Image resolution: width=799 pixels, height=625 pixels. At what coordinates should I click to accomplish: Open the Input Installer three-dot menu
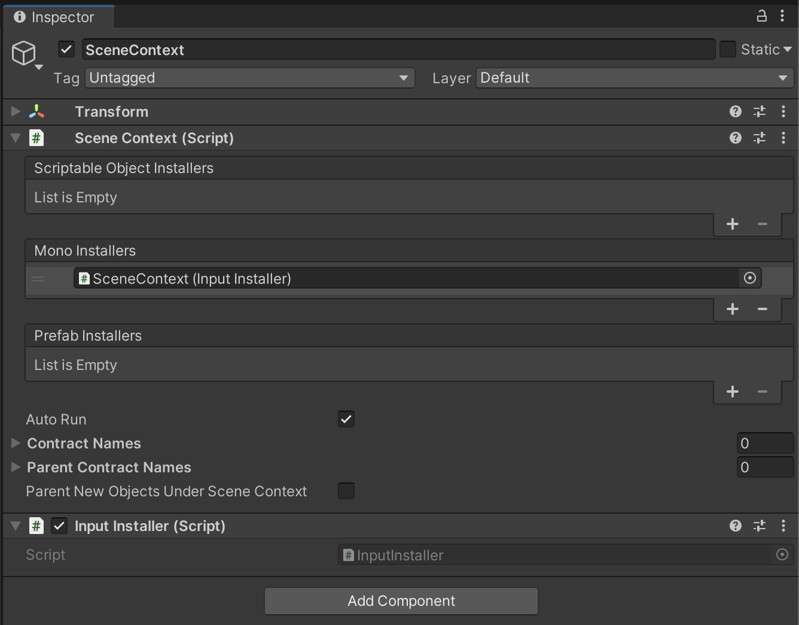coord(783,526)
